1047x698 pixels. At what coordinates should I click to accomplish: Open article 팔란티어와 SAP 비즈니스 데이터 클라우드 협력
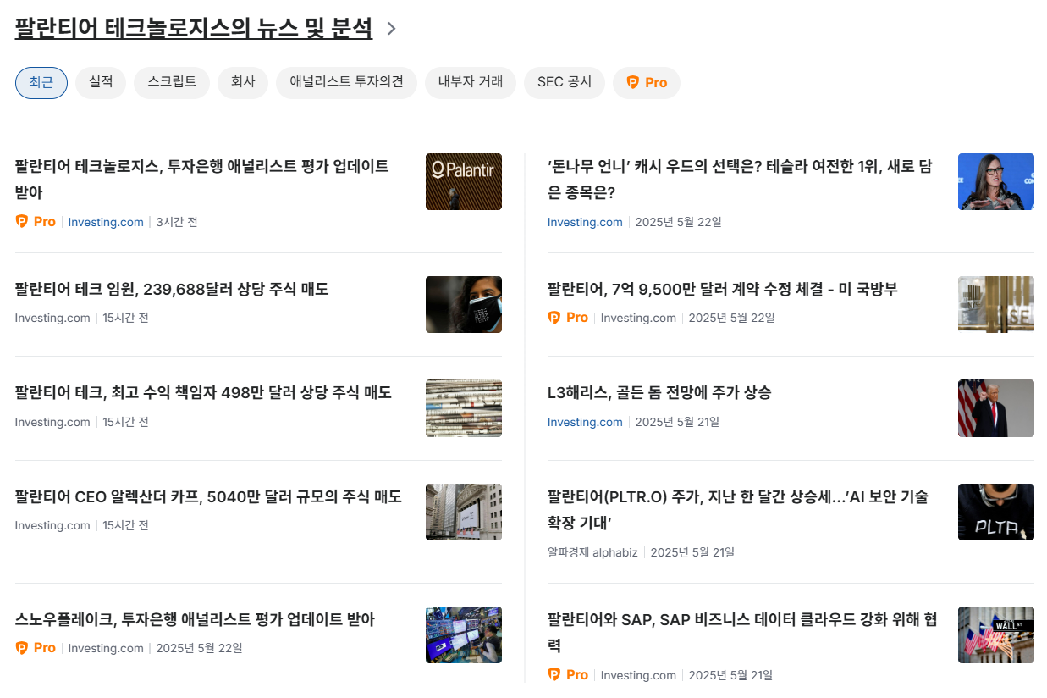tap(742, 632)
